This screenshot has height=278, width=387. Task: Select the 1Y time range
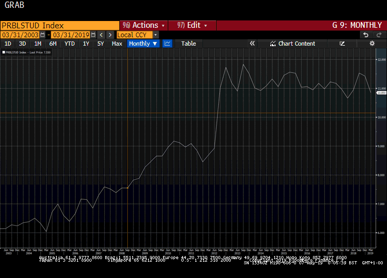click(86, 44)
